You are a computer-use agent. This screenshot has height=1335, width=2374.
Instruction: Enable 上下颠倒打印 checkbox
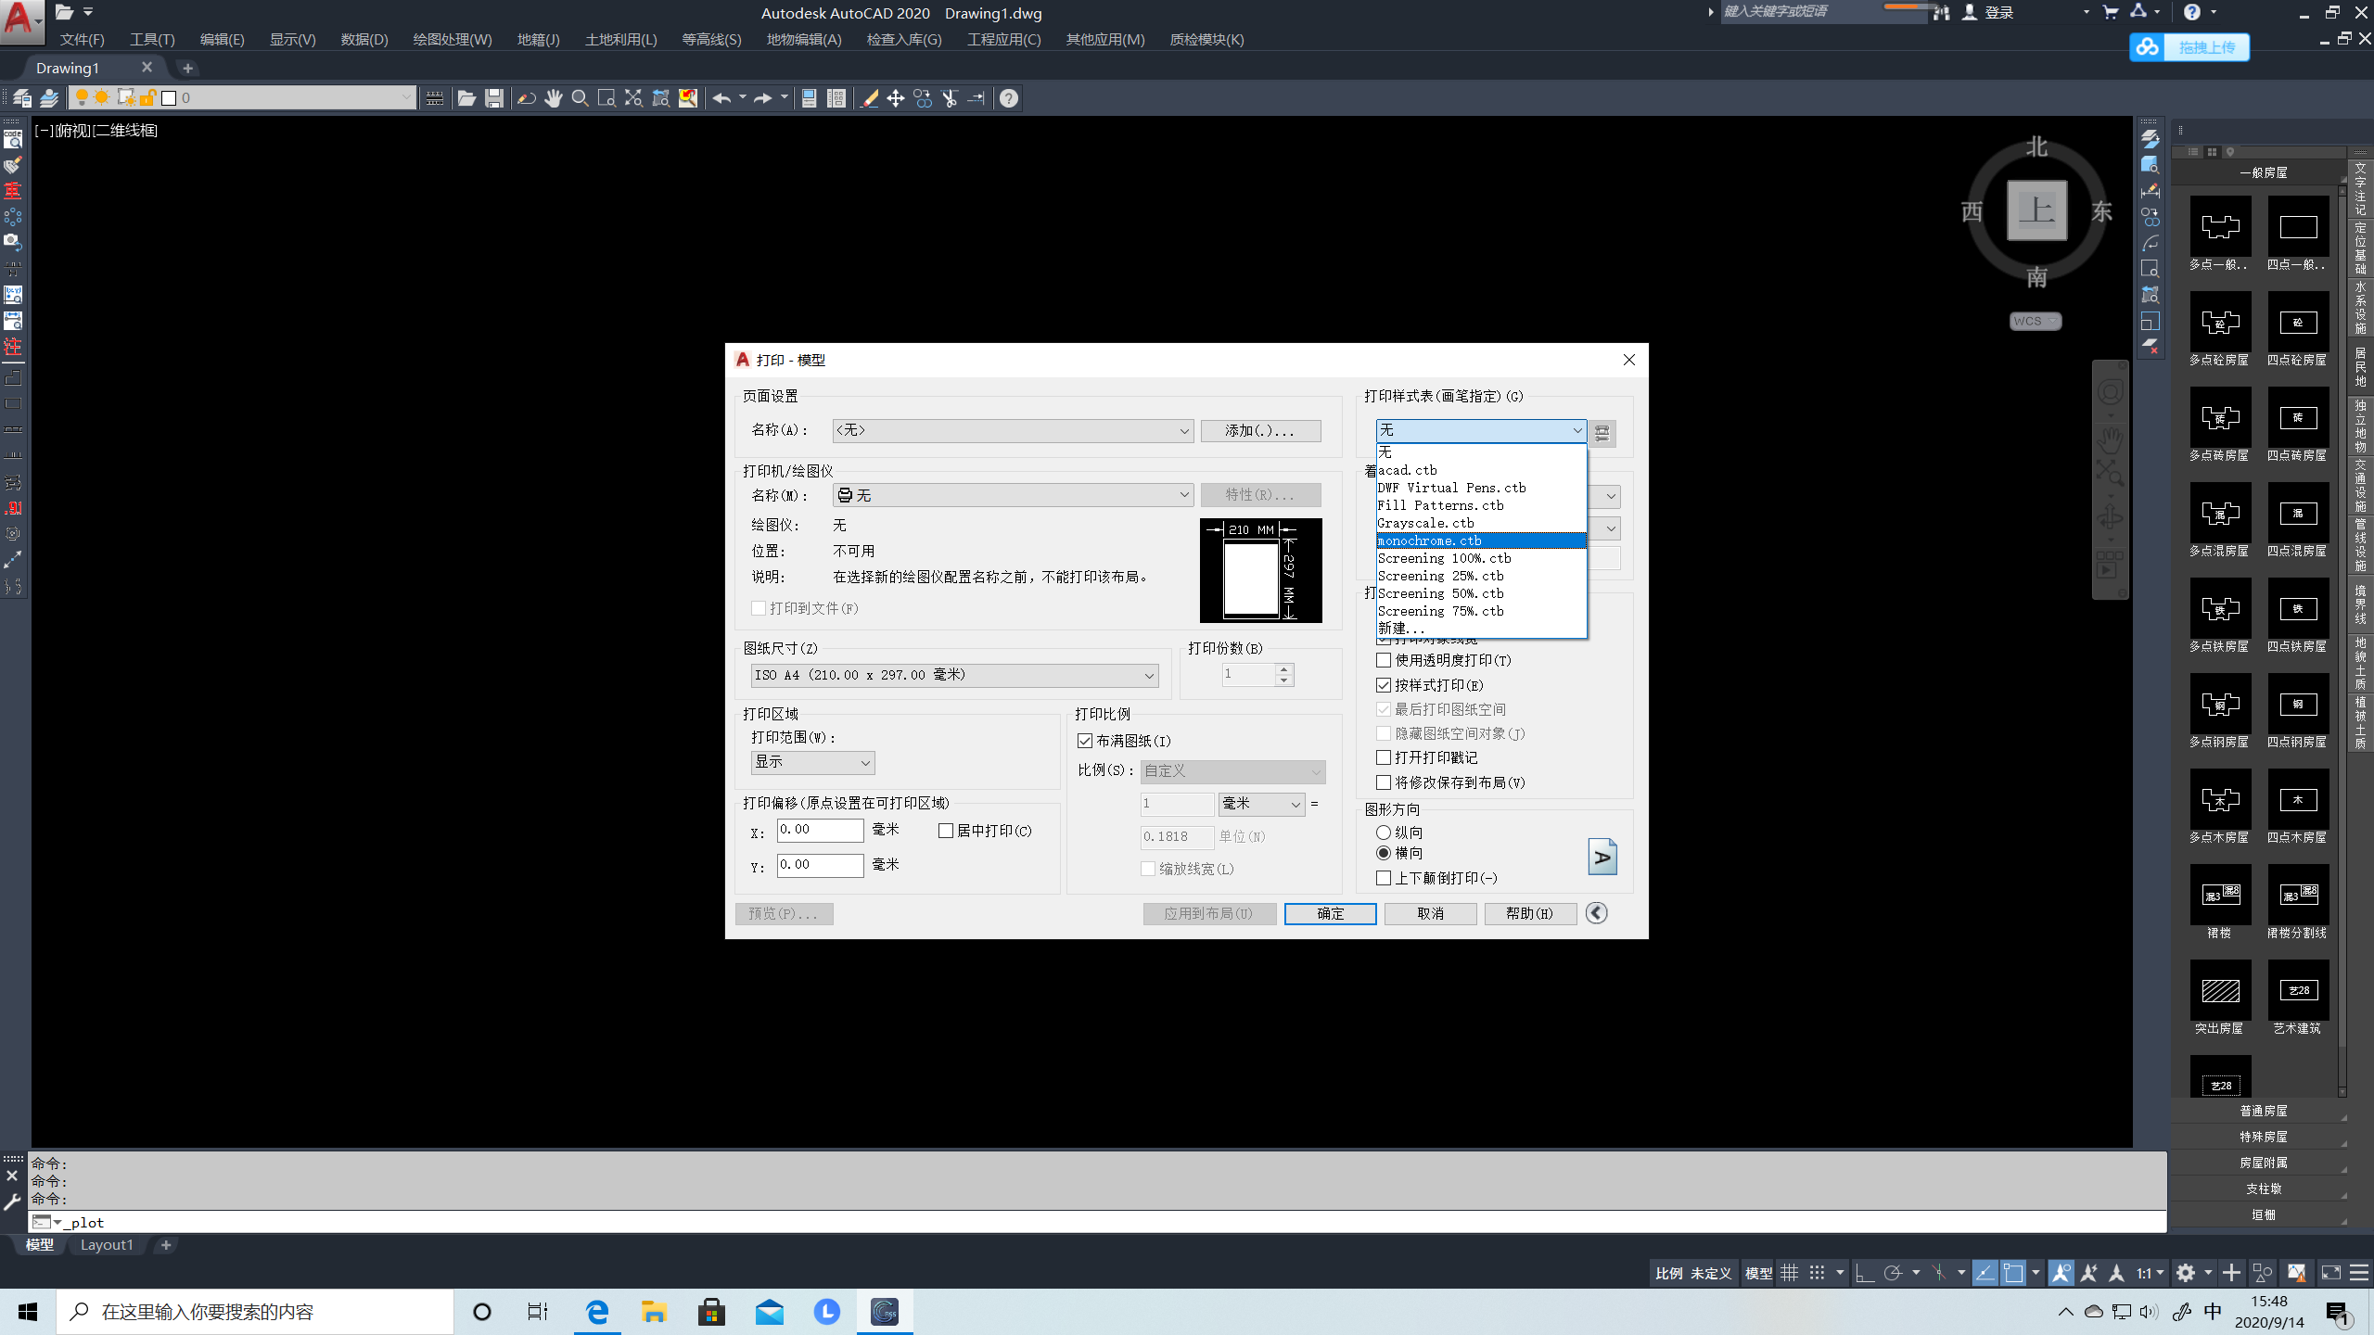pos(1384,878)
